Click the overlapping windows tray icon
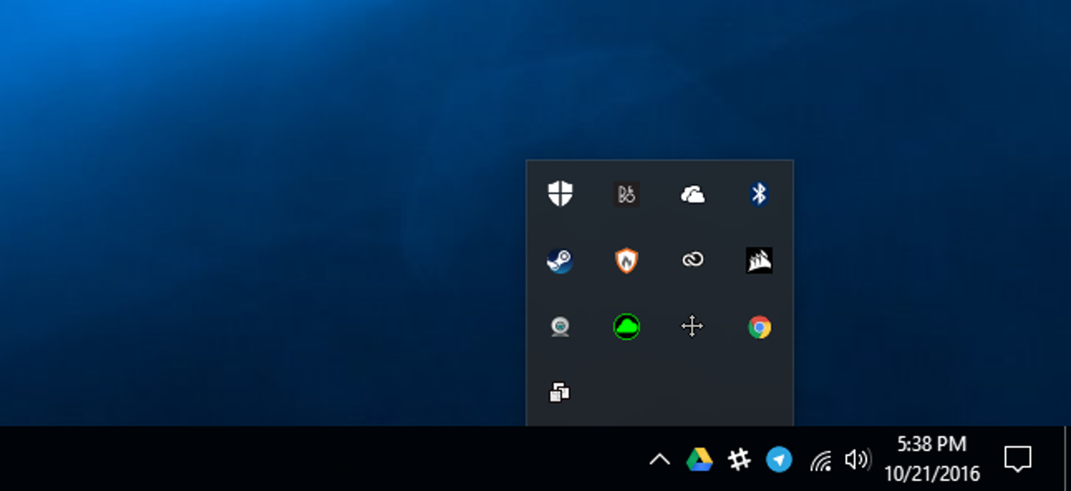This screenshot has height=491, width=1071. [560, 392]
